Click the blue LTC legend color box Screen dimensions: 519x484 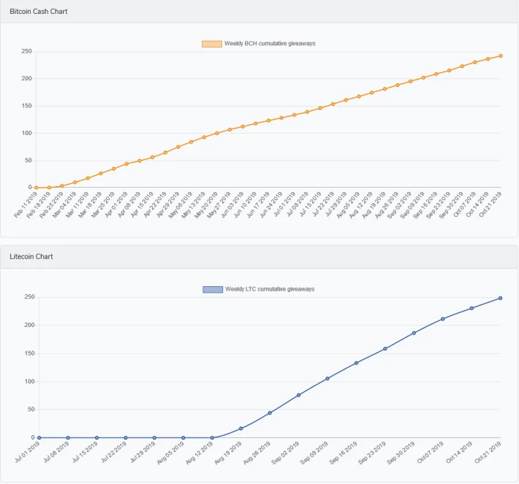coord(213,290)
